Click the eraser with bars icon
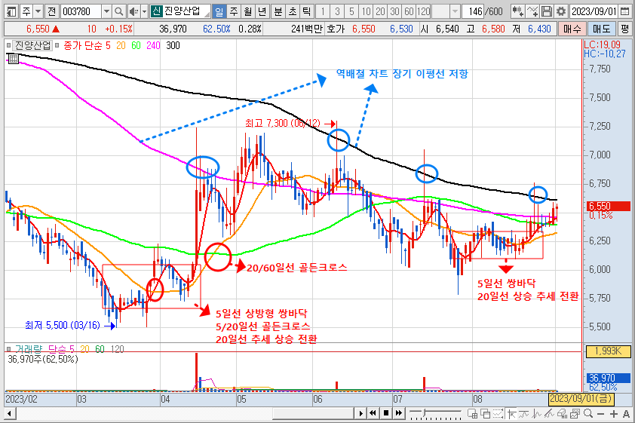This screenshot has width=635, height=423. pyautogui.click(x=562, y=413)
